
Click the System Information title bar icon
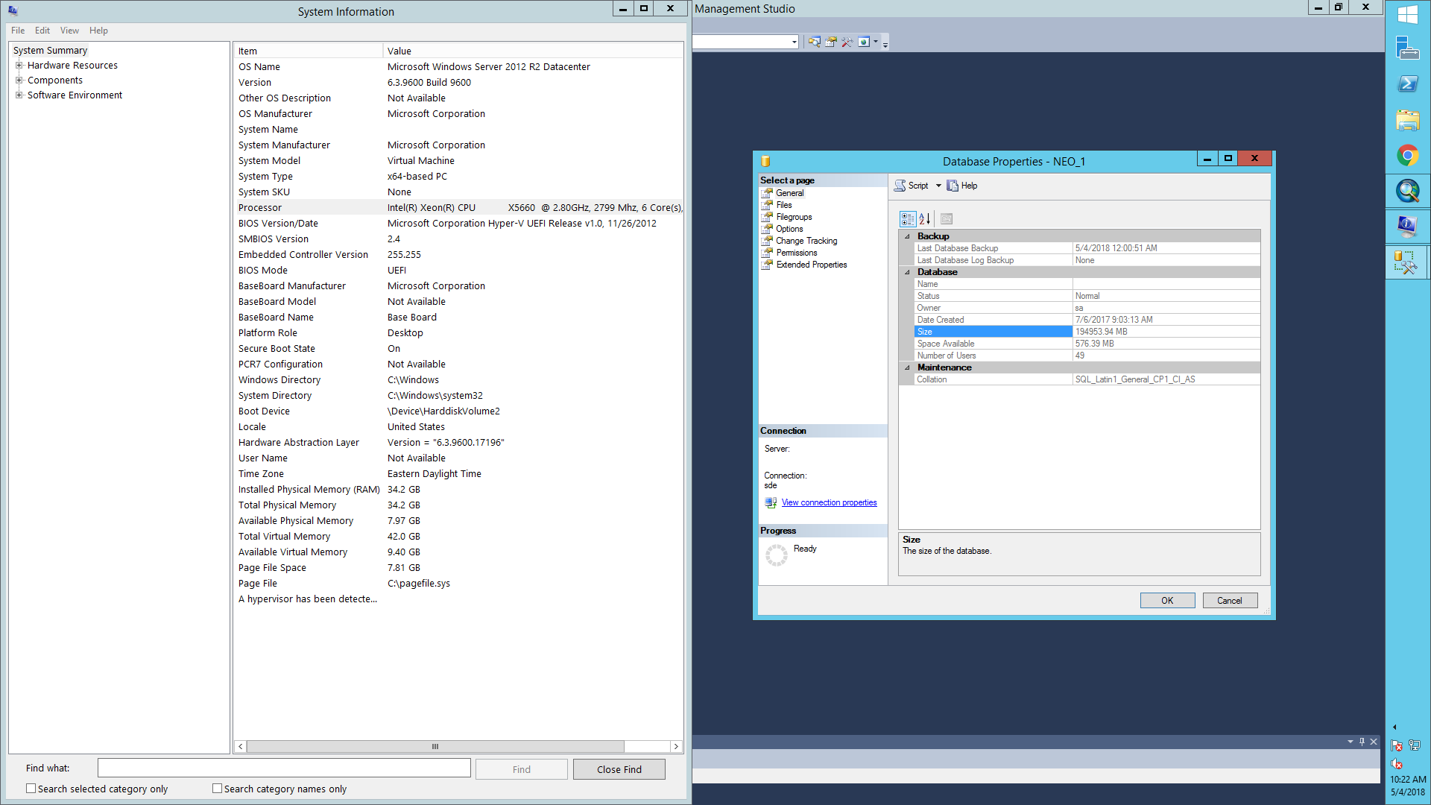click(x=13, y=10)
